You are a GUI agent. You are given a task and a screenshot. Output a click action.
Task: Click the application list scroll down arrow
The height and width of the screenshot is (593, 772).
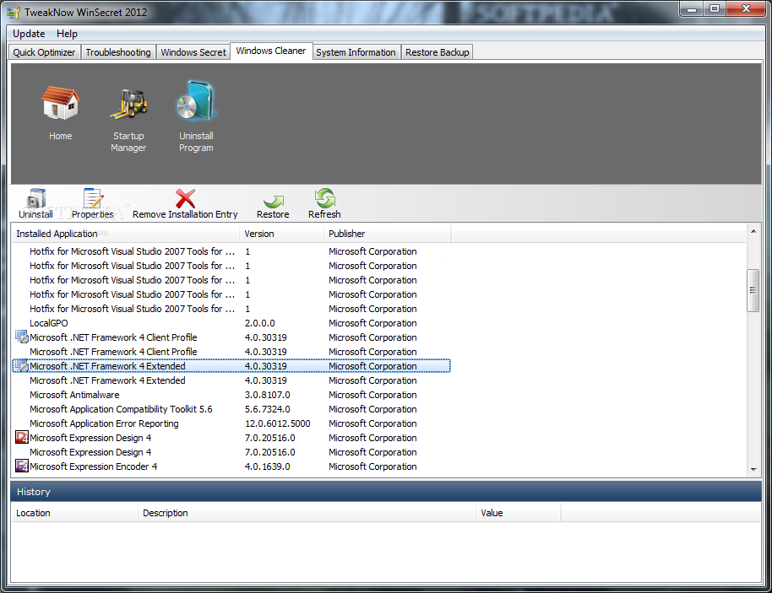tap(753, 470)
